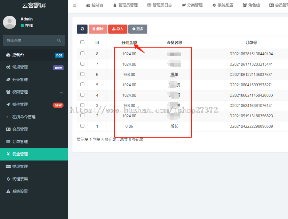The height and width of the screenshot is (219, 288).
Task: Click the gear icon in top 系统配置 tab
Action: point(214,5)
